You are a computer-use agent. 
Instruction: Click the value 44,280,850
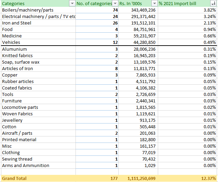click(138, 42)
